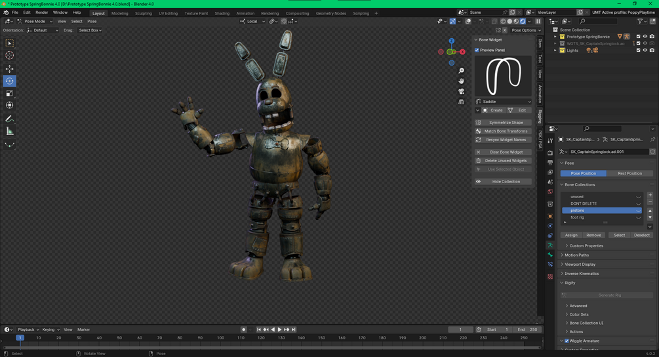Click the Clear Bone Widget button
Image resolution: width=659 pixels, height=357 pixels.
504,152
